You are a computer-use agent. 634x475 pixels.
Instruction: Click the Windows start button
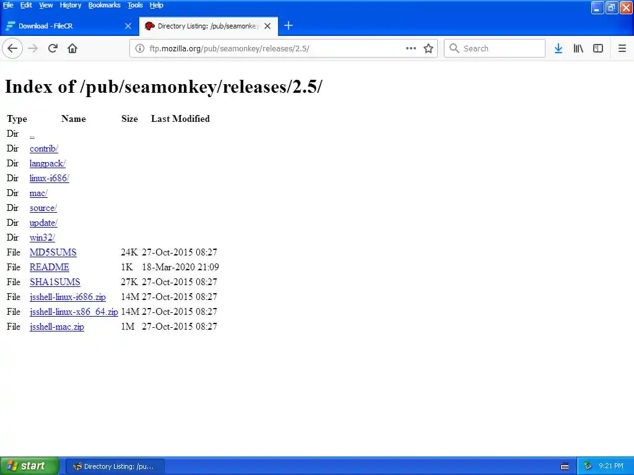click(x=30, y=466)
